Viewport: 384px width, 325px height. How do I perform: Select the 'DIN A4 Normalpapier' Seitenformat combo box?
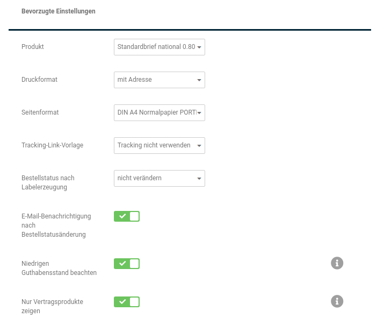(x=156, y=112)
